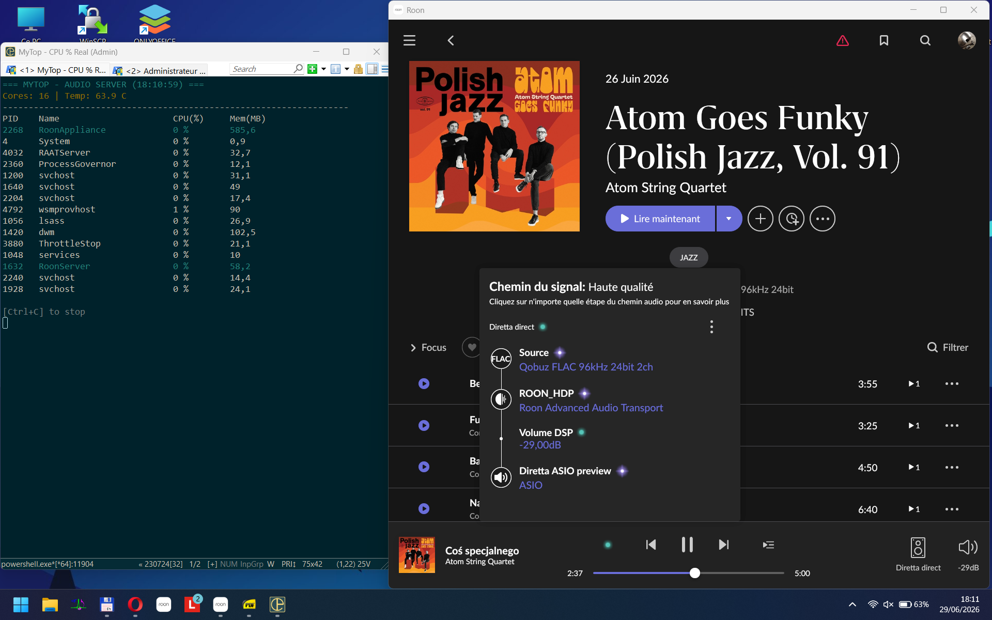Click the Diretta ASIO speaker icon in signal path
The height and width of the screenshot is (620, 992).
click(501, 477)
